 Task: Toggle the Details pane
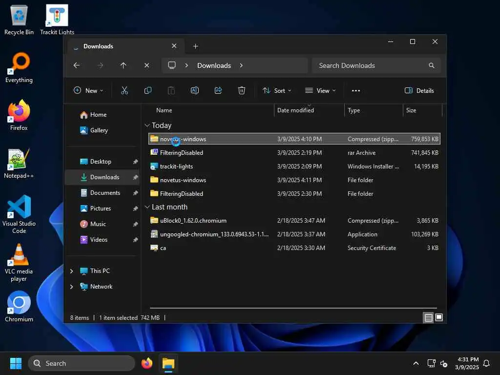[x=419, y=90]
